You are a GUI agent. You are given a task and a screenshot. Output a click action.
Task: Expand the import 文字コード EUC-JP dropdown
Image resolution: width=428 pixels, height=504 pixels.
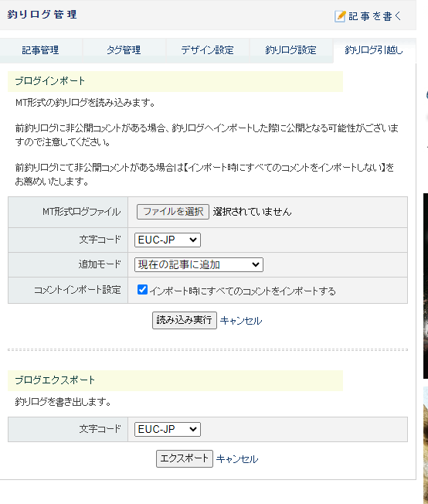click(168, 240)
